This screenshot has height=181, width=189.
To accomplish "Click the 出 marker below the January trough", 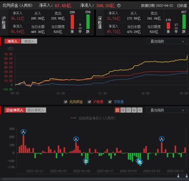I will [86, 161].
